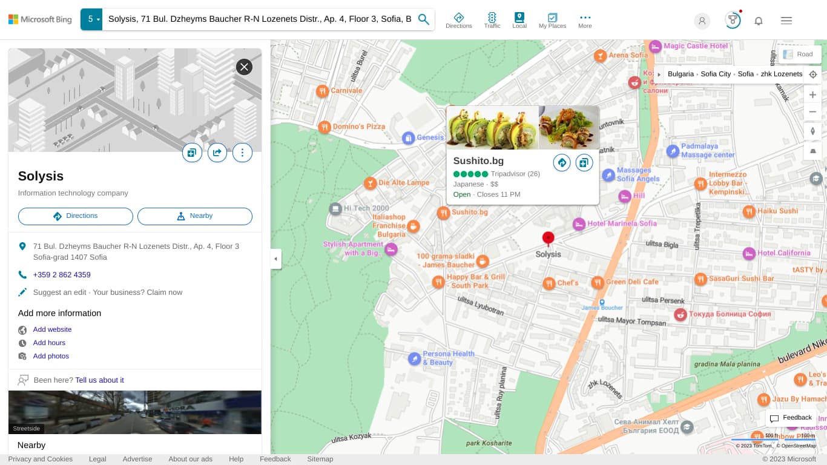
Task: Save Solysis to collection icon
Action: click(192, 153)
